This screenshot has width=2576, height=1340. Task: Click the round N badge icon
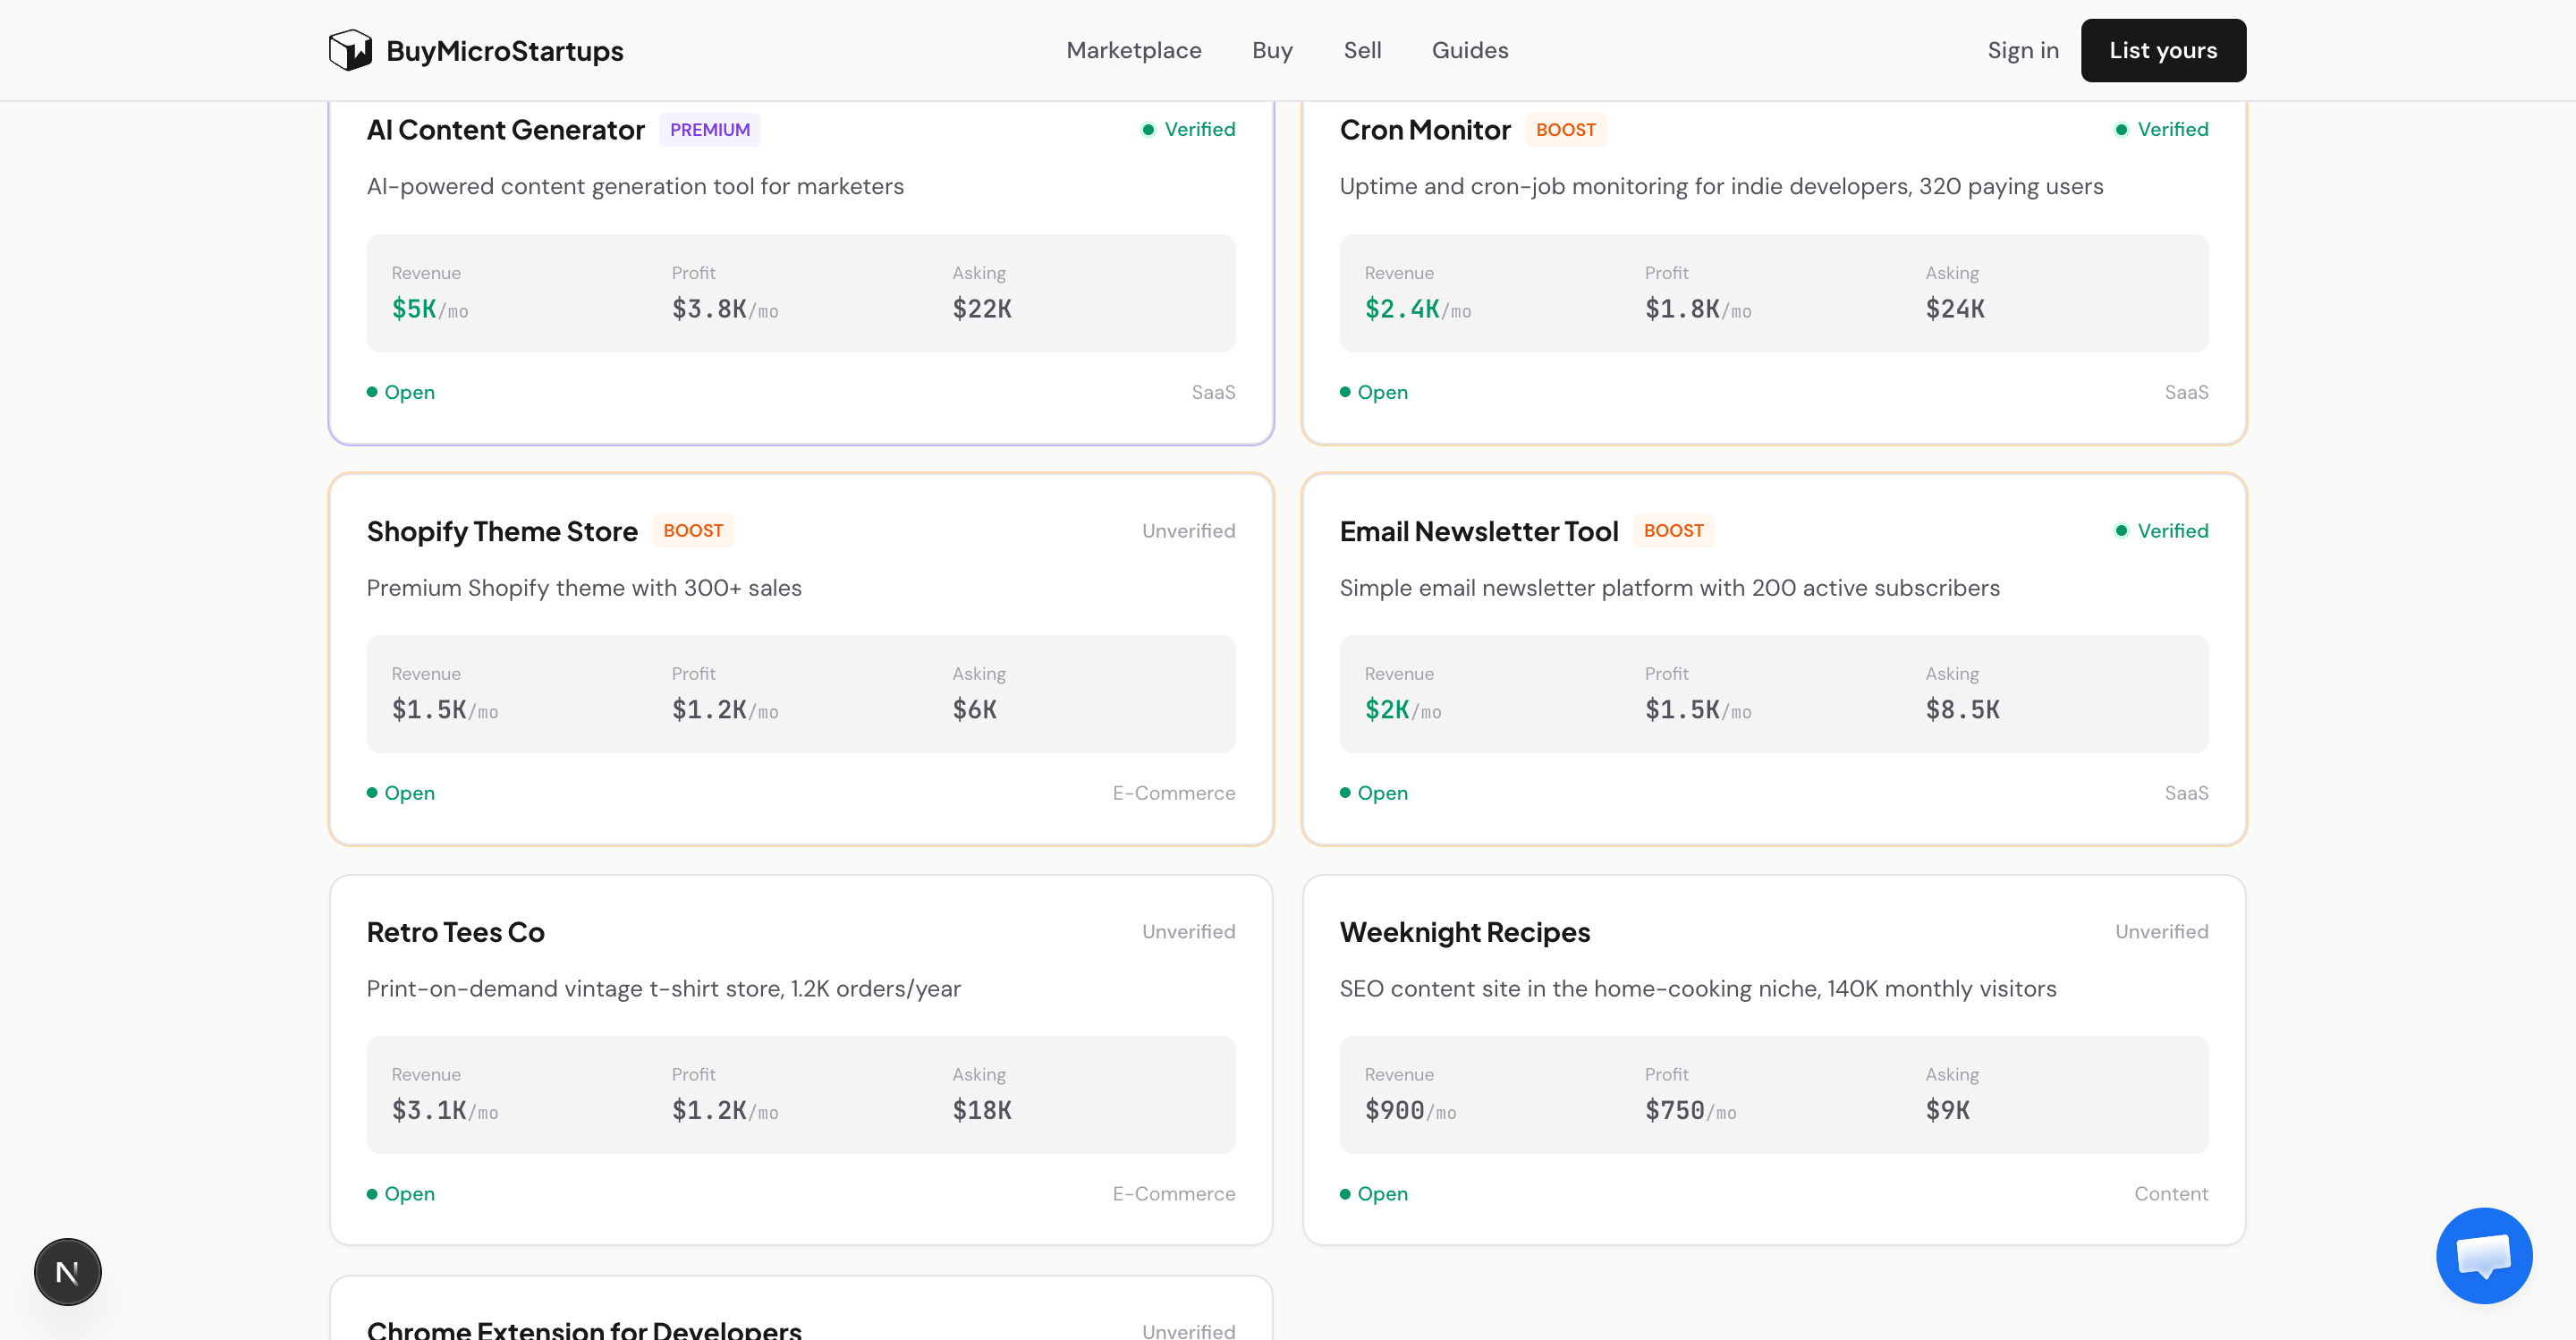(x=68, y=1272)
